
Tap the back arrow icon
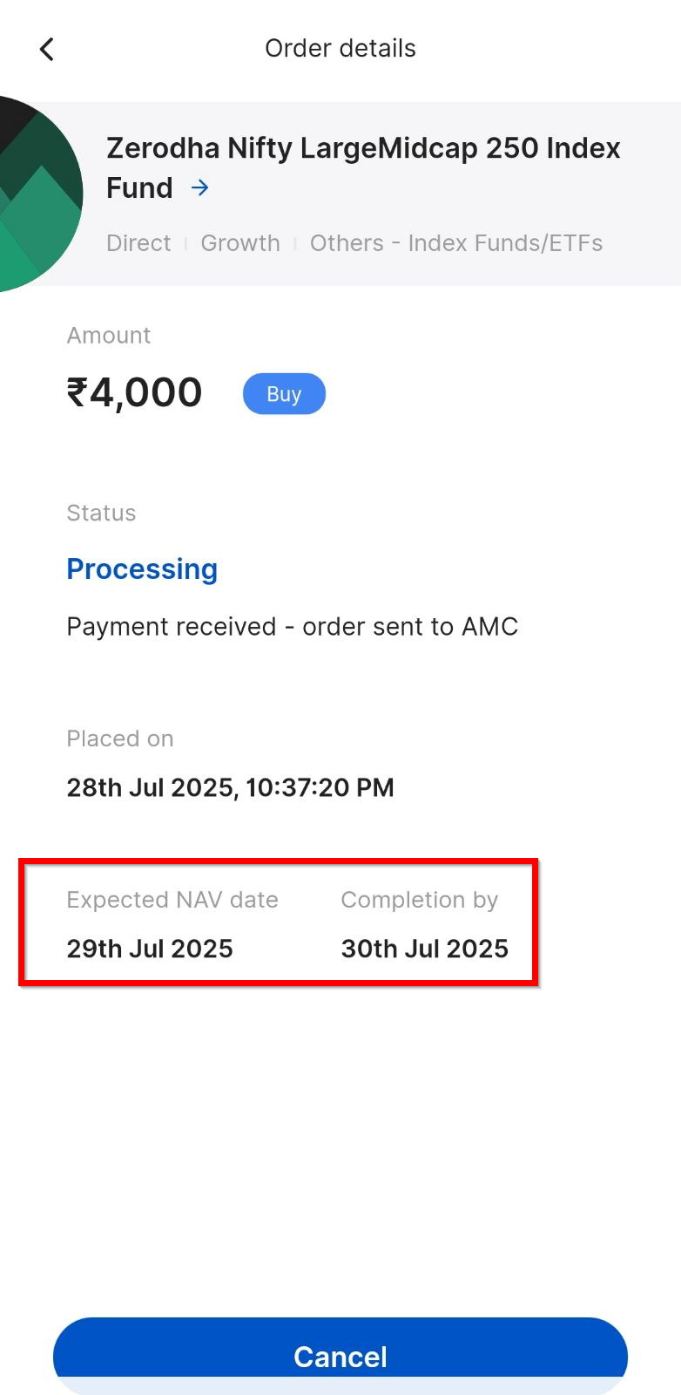click(x=47, y=49)
